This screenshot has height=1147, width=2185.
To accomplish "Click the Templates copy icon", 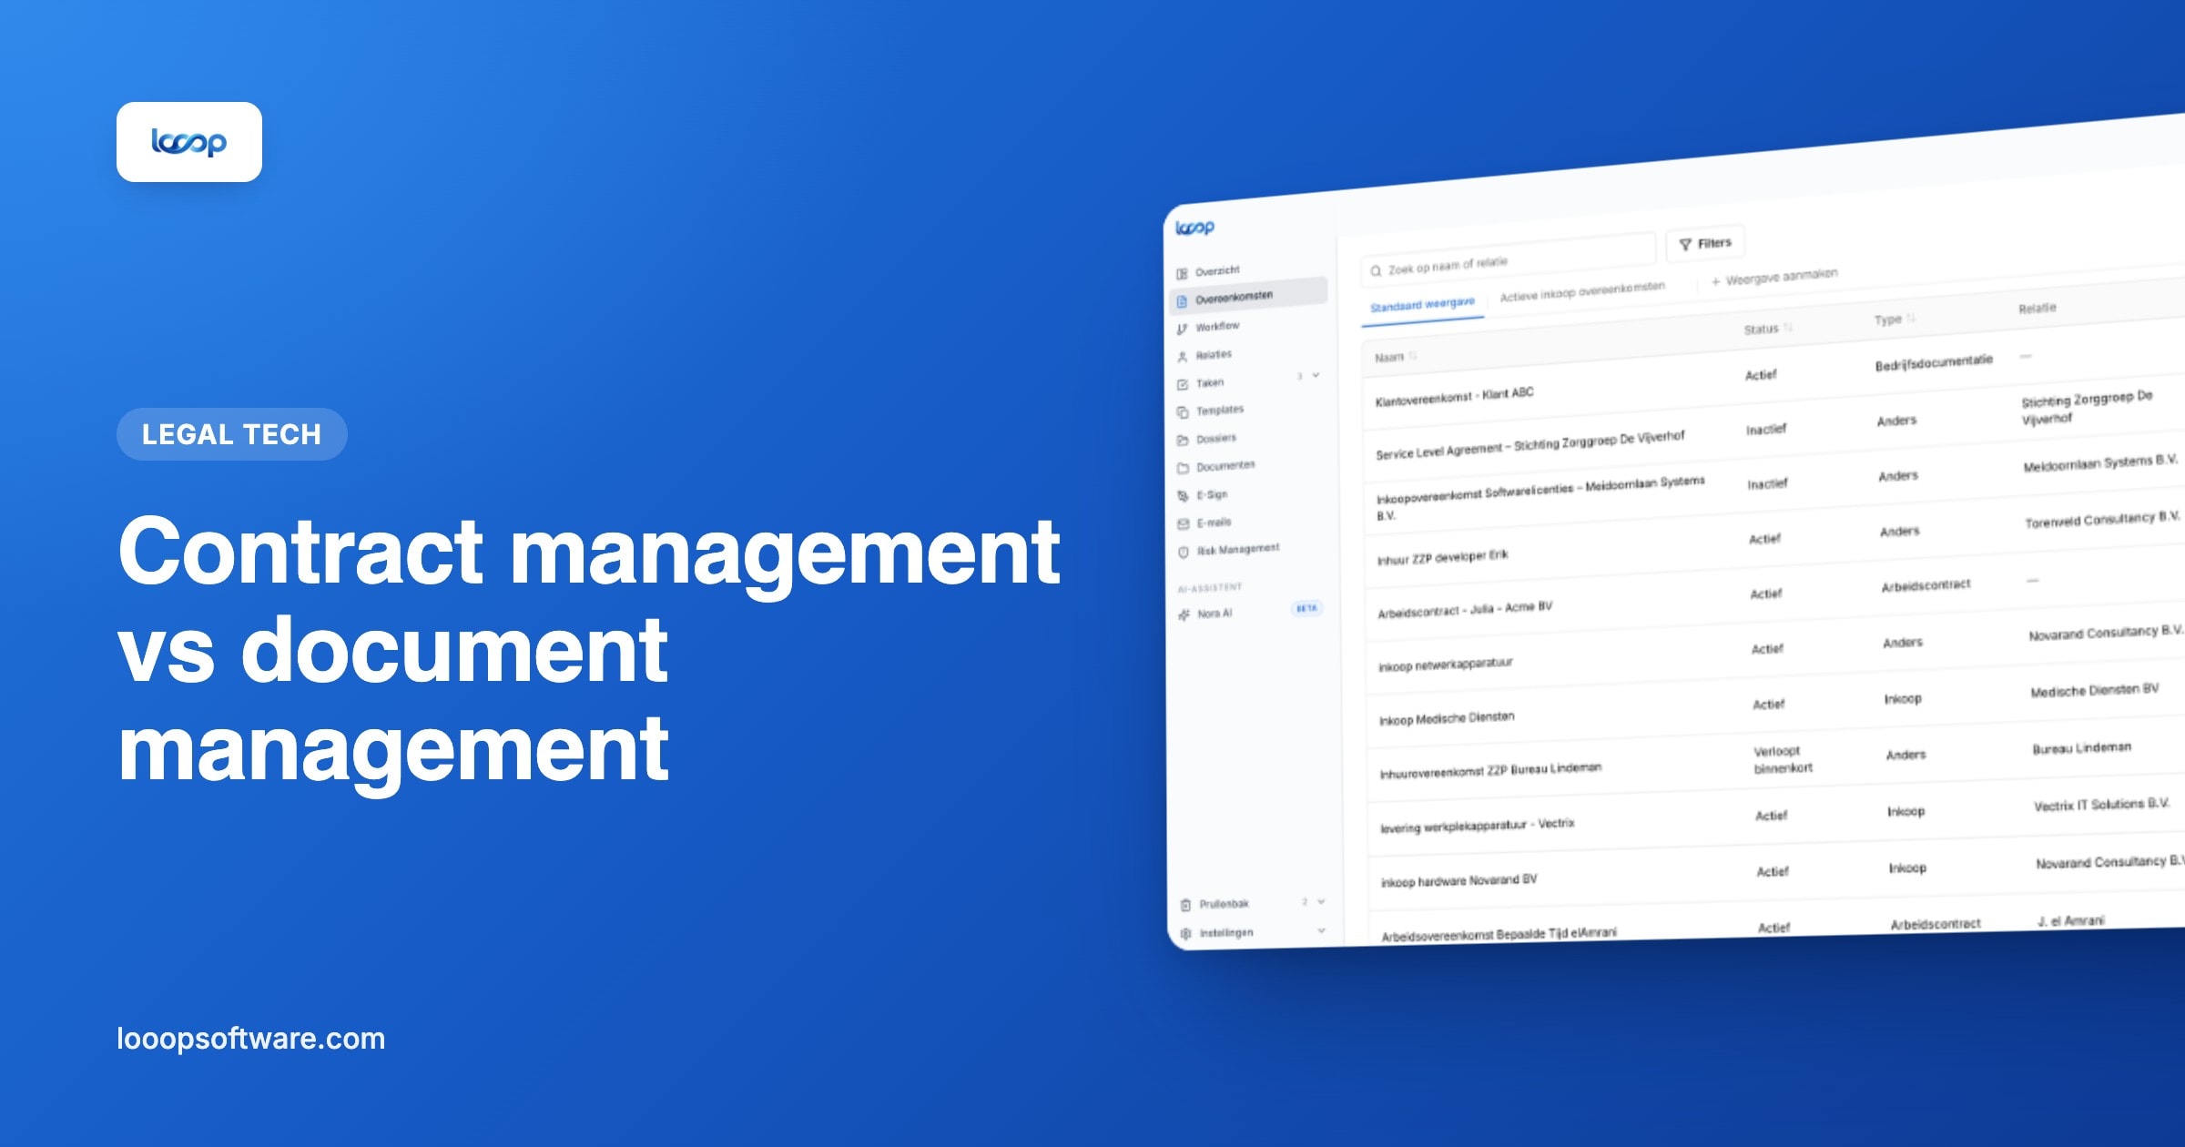I will pos(1183,412).
